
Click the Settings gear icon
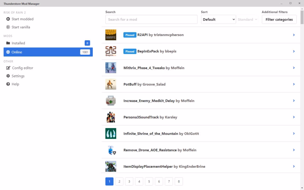8,76
